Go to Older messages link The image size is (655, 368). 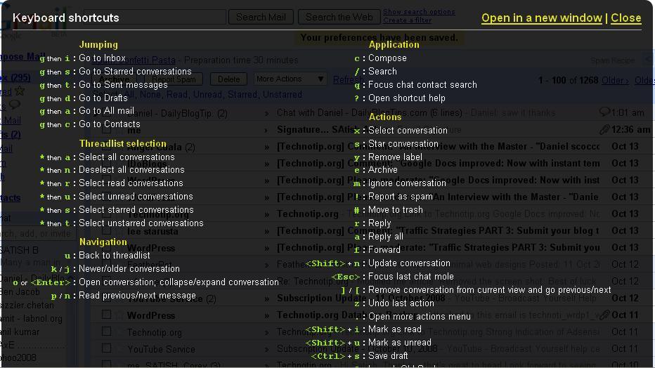tap(616, 80)
